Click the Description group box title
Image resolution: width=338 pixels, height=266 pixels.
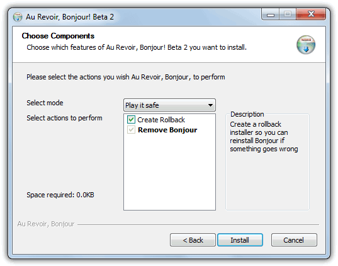pos(247,114)
